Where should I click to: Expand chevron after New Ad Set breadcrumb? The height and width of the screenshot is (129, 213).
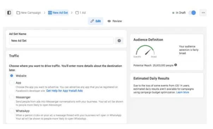(x=72, y=13)
